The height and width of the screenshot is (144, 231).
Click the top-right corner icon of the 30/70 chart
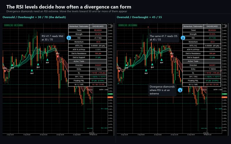tap(112, 26)
